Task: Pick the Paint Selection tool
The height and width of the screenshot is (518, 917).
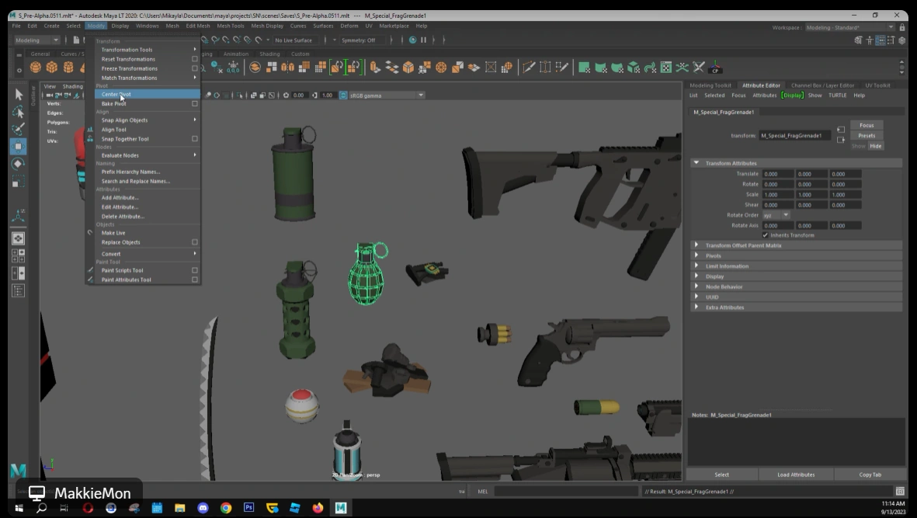Action: click(19, 129)
